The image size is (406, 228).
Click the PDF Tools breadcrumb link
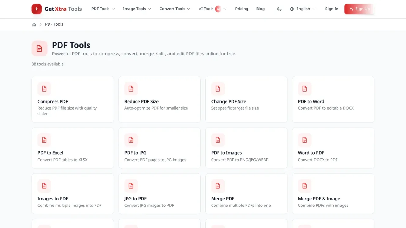pyautogui.click(x=54, y=24)
